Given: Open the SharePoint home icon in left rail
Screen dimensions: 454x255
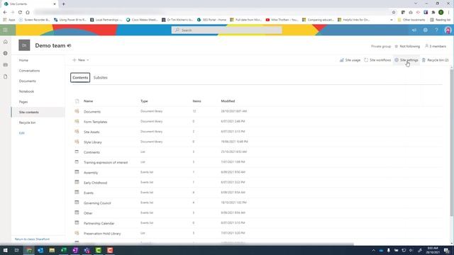Looking at the screenshot, I should point(5,42).
